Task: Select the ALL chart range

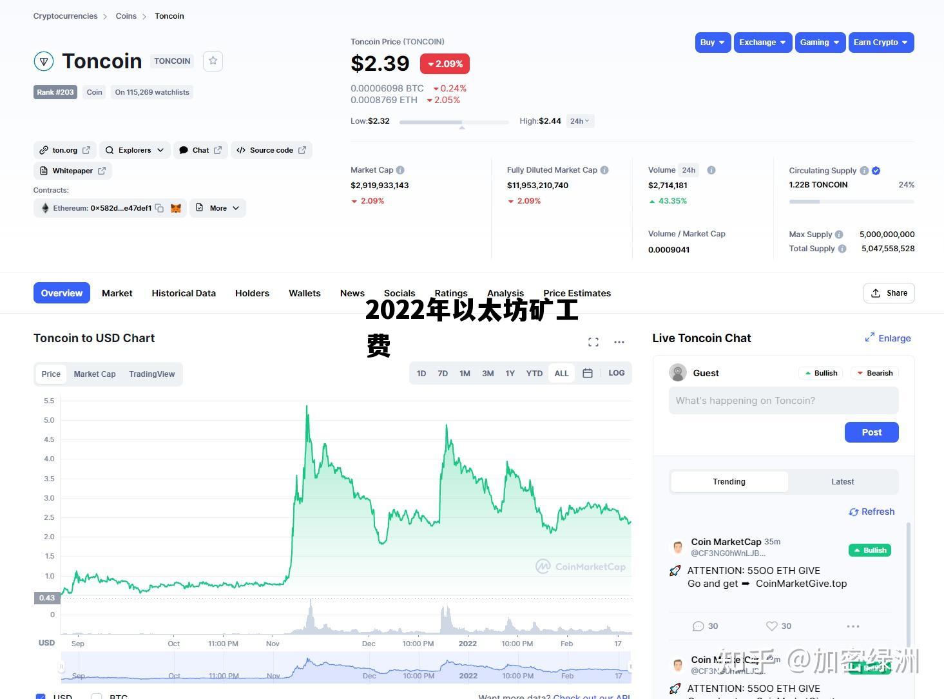Action: pyautogui.click(x=562, y=373)
